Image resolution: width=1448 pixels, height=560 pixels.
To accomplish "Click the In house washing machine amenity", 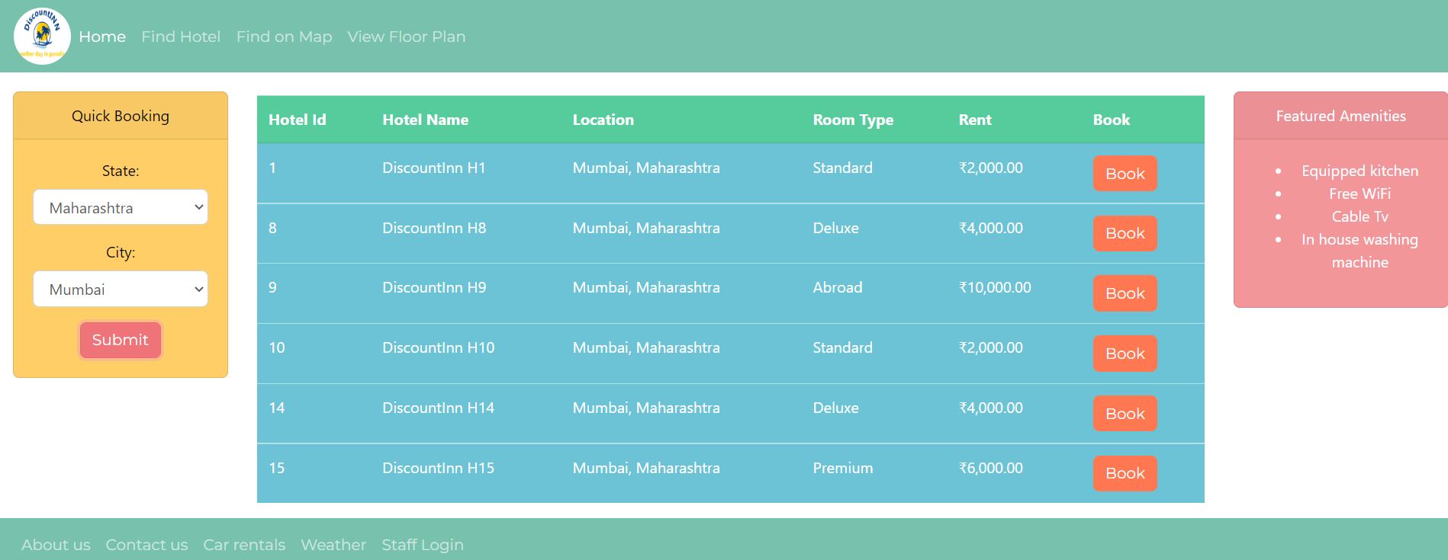I will (1360, 251).
